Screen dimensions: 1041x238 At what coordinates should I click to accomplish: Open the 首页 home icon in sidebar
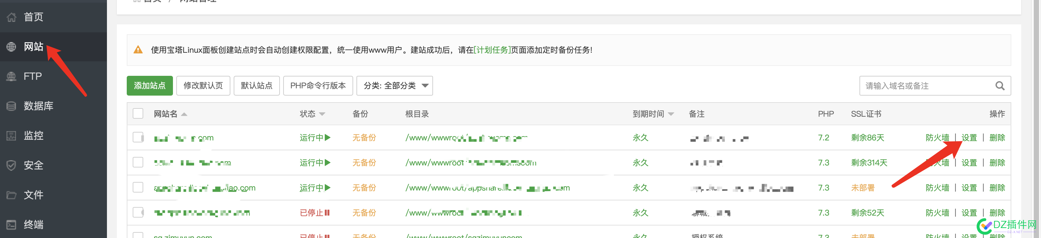(x=11, y=17)
